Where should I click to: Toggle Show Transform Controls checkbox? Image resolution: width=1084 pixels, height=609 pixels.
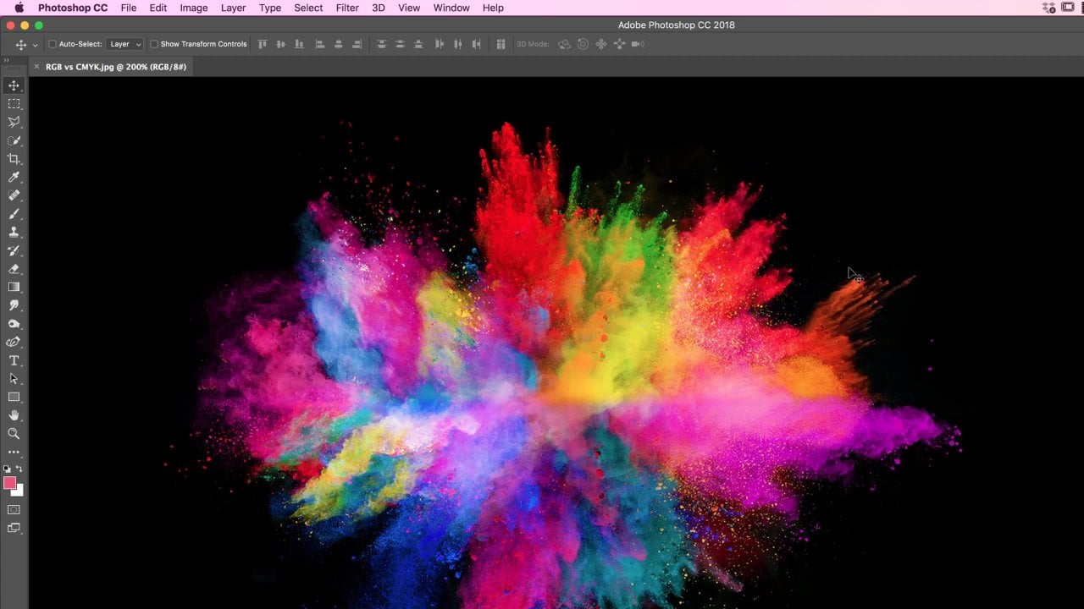(x=154, y=44)
